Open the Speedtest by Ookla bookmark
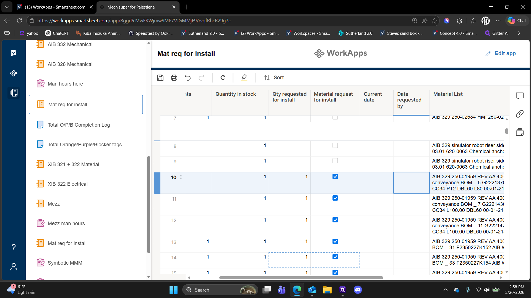 click(x=151, y=33)
